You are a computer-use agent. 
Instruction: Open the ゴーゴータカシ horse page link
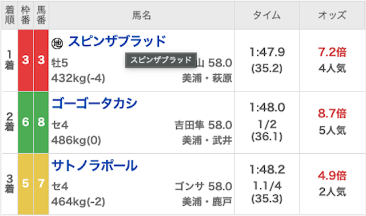pos(94,103)
